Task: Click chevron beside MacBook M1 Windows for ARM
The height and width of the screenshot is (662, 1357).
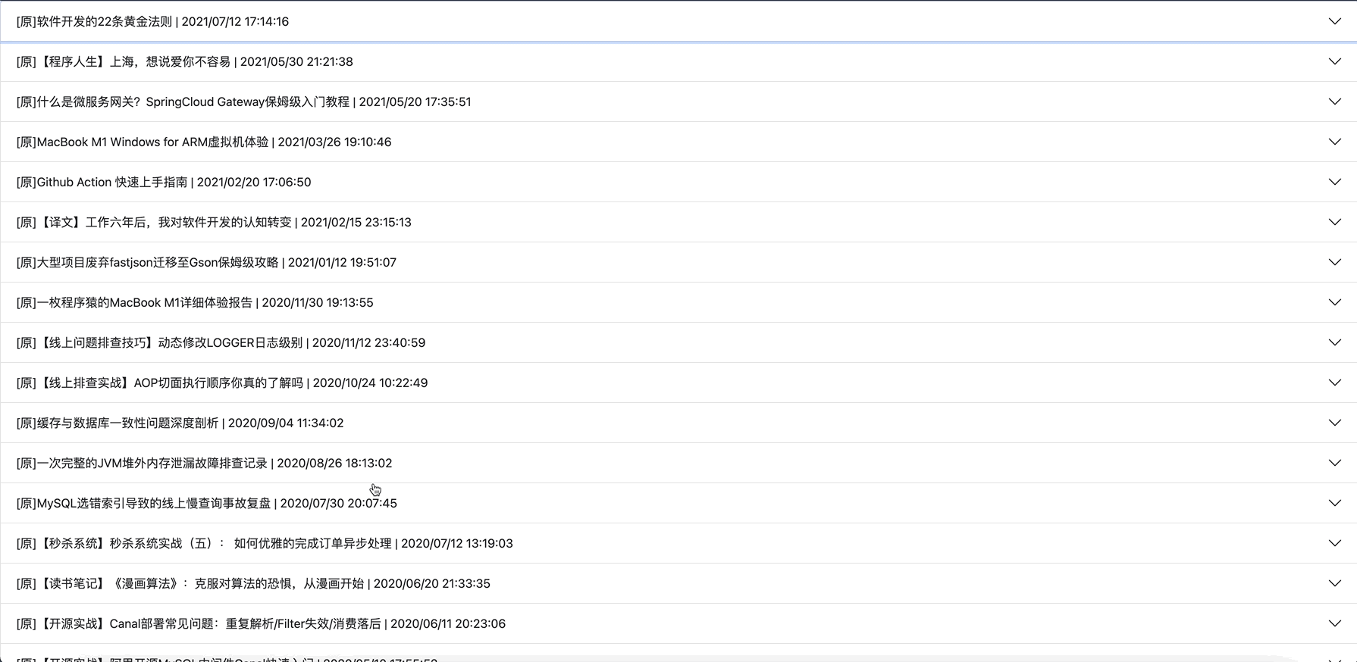Action: tap(1334, 142)
